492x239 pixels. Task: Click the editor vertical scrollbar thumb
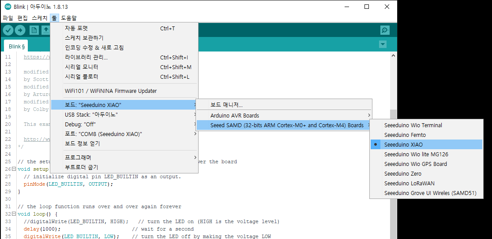coord(393,175)
